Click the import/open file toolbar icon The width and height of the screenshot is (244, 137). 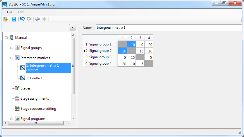6,19
